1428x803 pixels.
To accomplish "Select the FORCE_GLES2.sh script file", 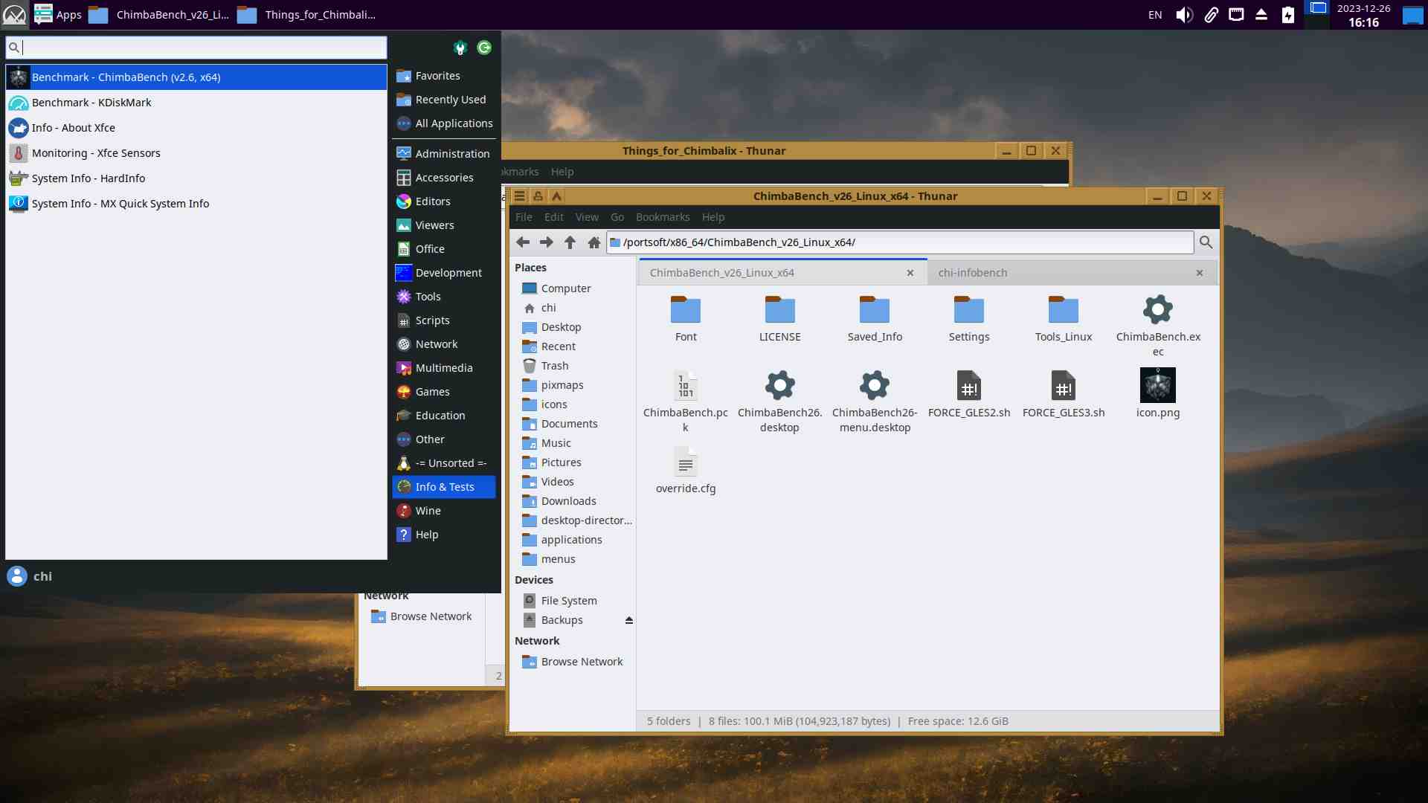I will pos(968,386).
